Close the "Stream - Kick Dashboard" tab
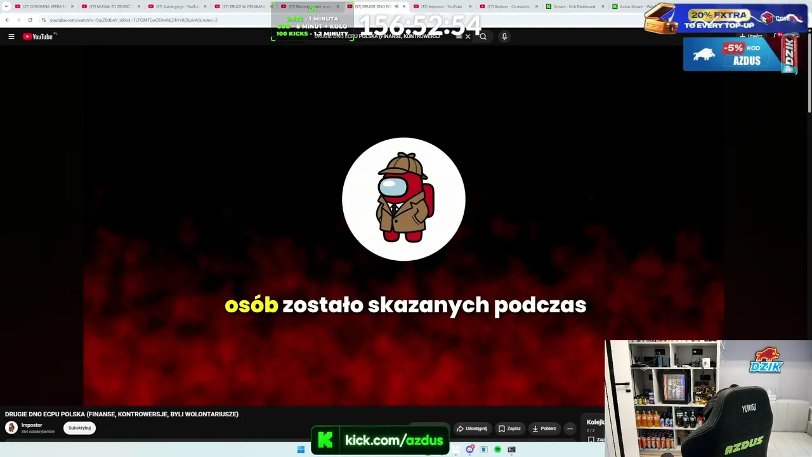This screenshot has width=812, height=457. (x=603, y=6)
